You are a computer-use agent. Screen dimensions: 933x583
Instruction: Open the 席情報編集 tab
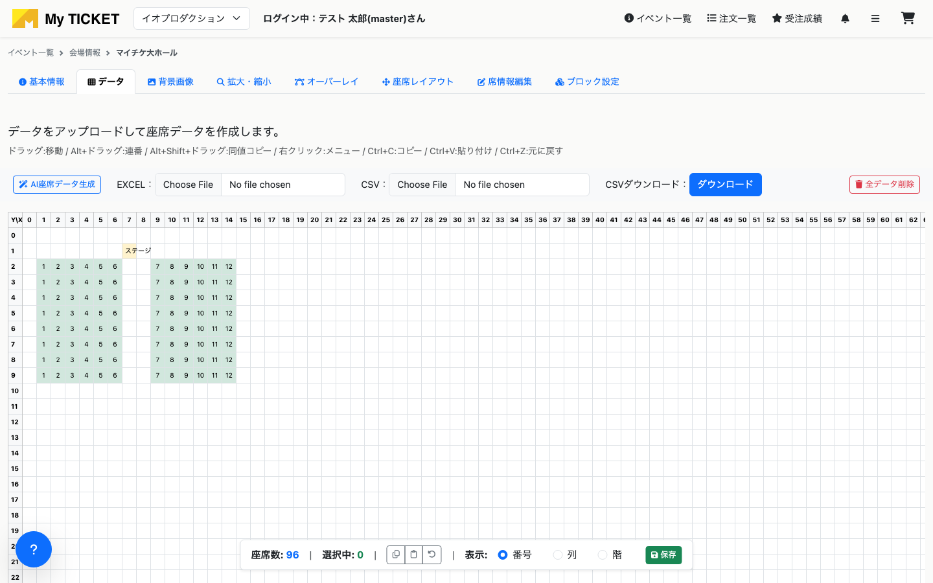pos(504,82)
